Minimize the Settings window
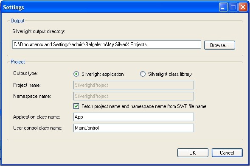Screen dimensions: 250x166 (x=223, y=7)
